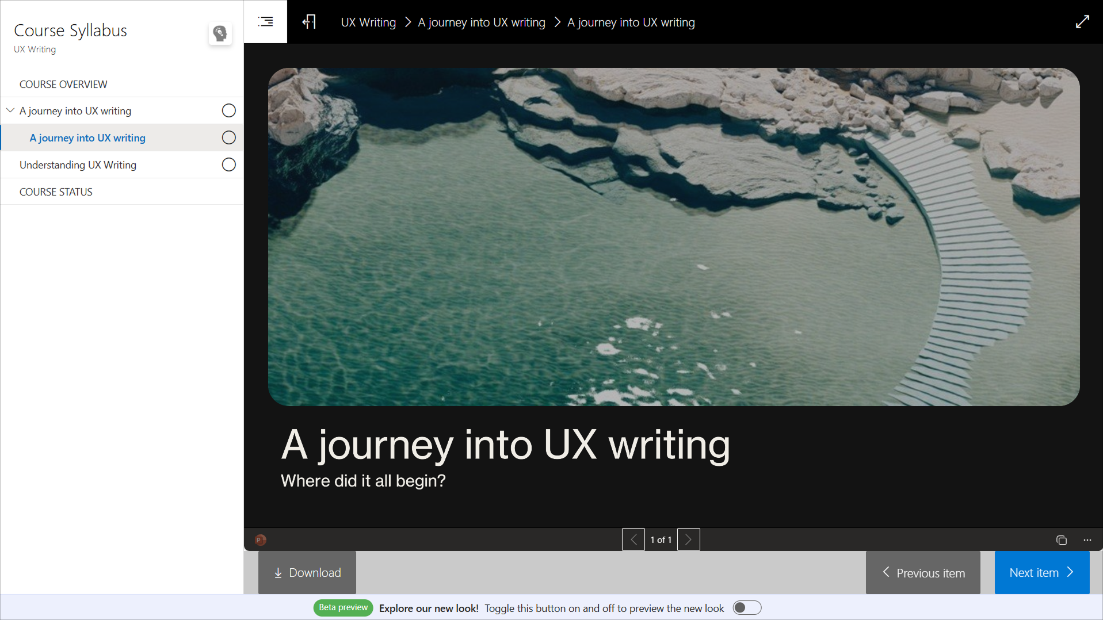Open the course avatar icon in the syllabus header
Image resolution: width=1103 pixels, height=620 pixels.
tap(220, 34)
